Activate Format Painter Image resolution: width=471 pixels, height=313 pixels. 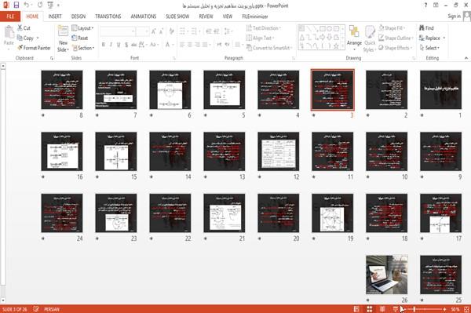pos(34,48)
